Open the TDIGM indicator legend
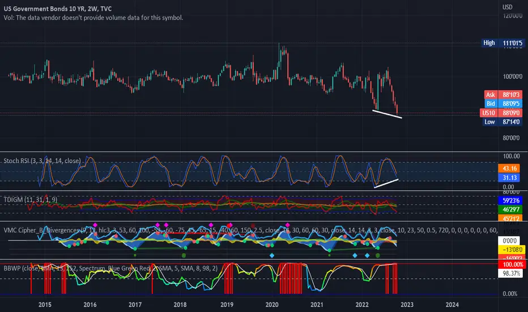The image size is (528, 312). click(30, 200)
